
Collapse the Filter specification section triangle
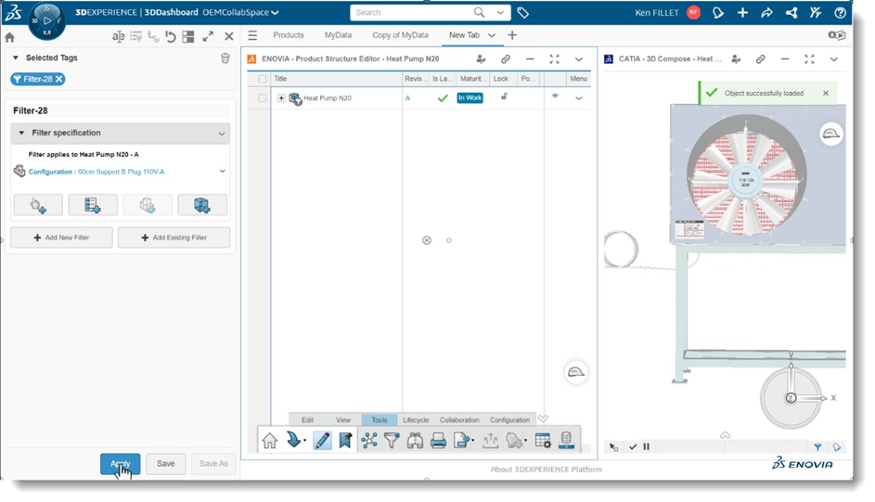pos(21,133)
